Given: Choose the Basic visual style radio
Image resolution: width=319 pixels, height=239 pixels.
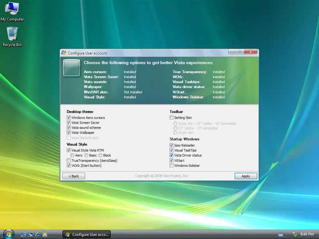Looking at the screenshot, I should click(86, 155).
